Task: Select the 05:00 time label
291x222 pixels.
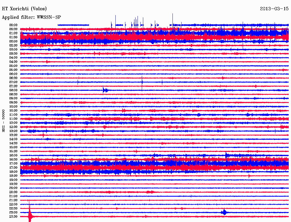Action: coord(13,66)
